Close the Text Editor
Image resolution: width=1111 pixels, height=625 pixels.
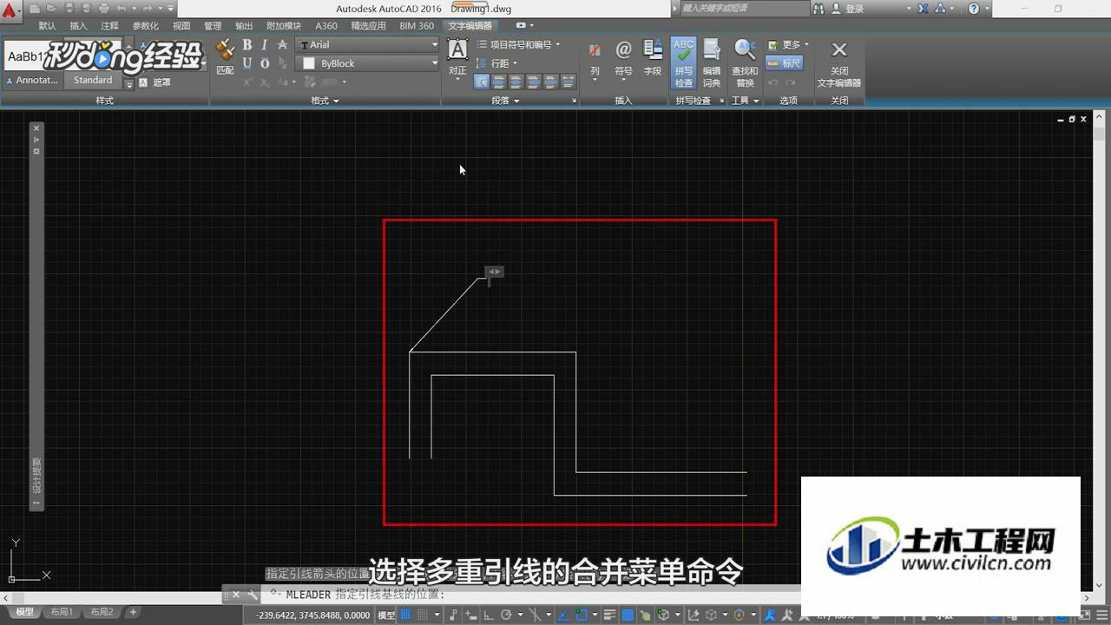coord(839,62)
